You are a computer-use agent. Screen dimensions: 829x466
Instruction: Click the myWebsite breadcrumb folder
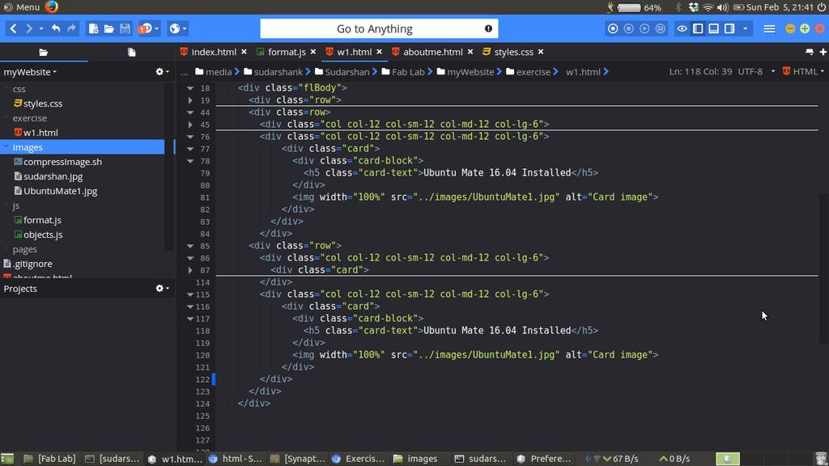466,72
